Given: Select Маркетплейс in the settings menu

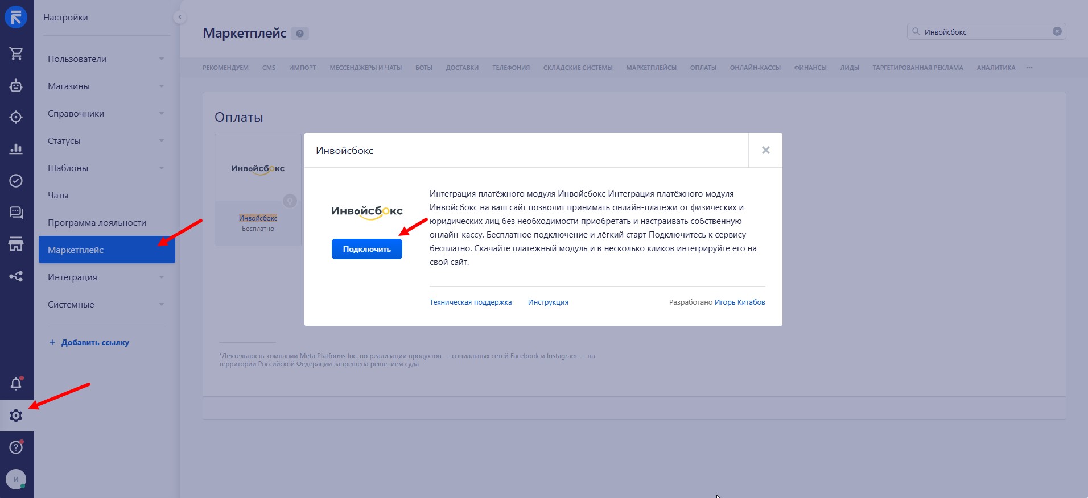Looking at the screenshot, I should 106,250.
